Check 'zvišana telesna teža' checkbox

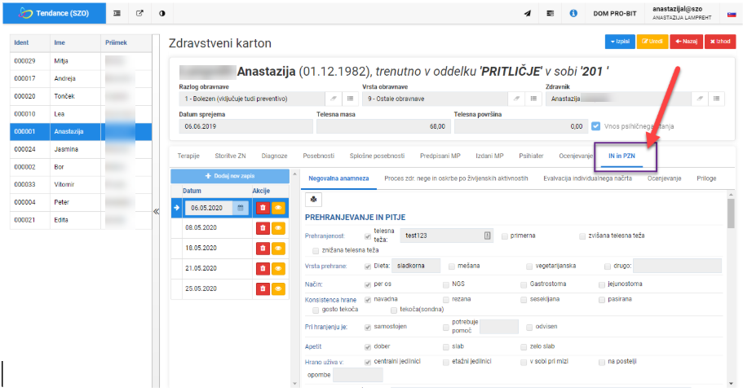click(582, 236)
